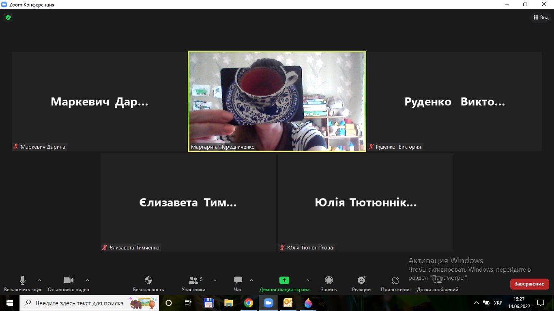Click green encryption shield icon
Screen dimensions: 554x311
tap(8, 17)
